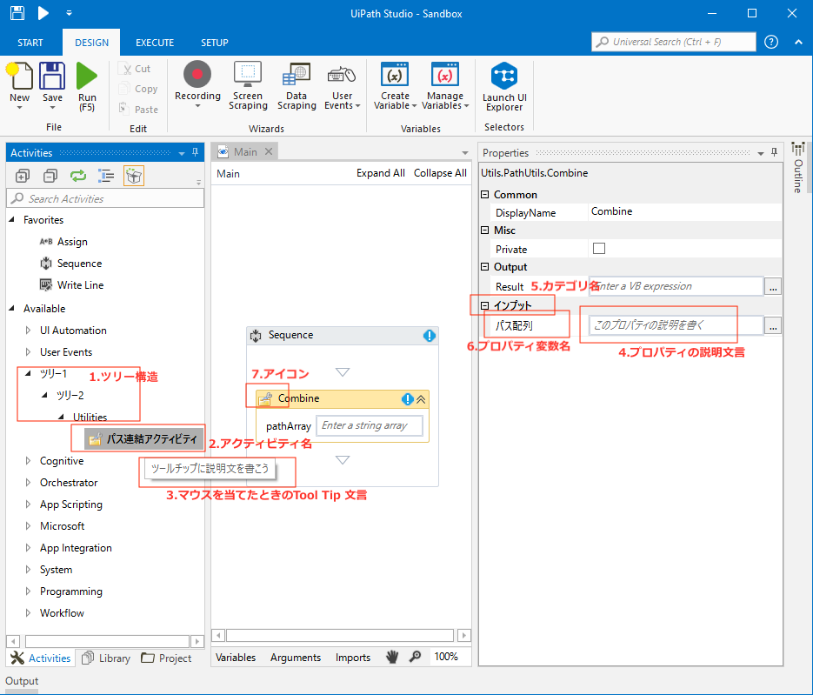Pin the Properties panel

pos(774,152)
